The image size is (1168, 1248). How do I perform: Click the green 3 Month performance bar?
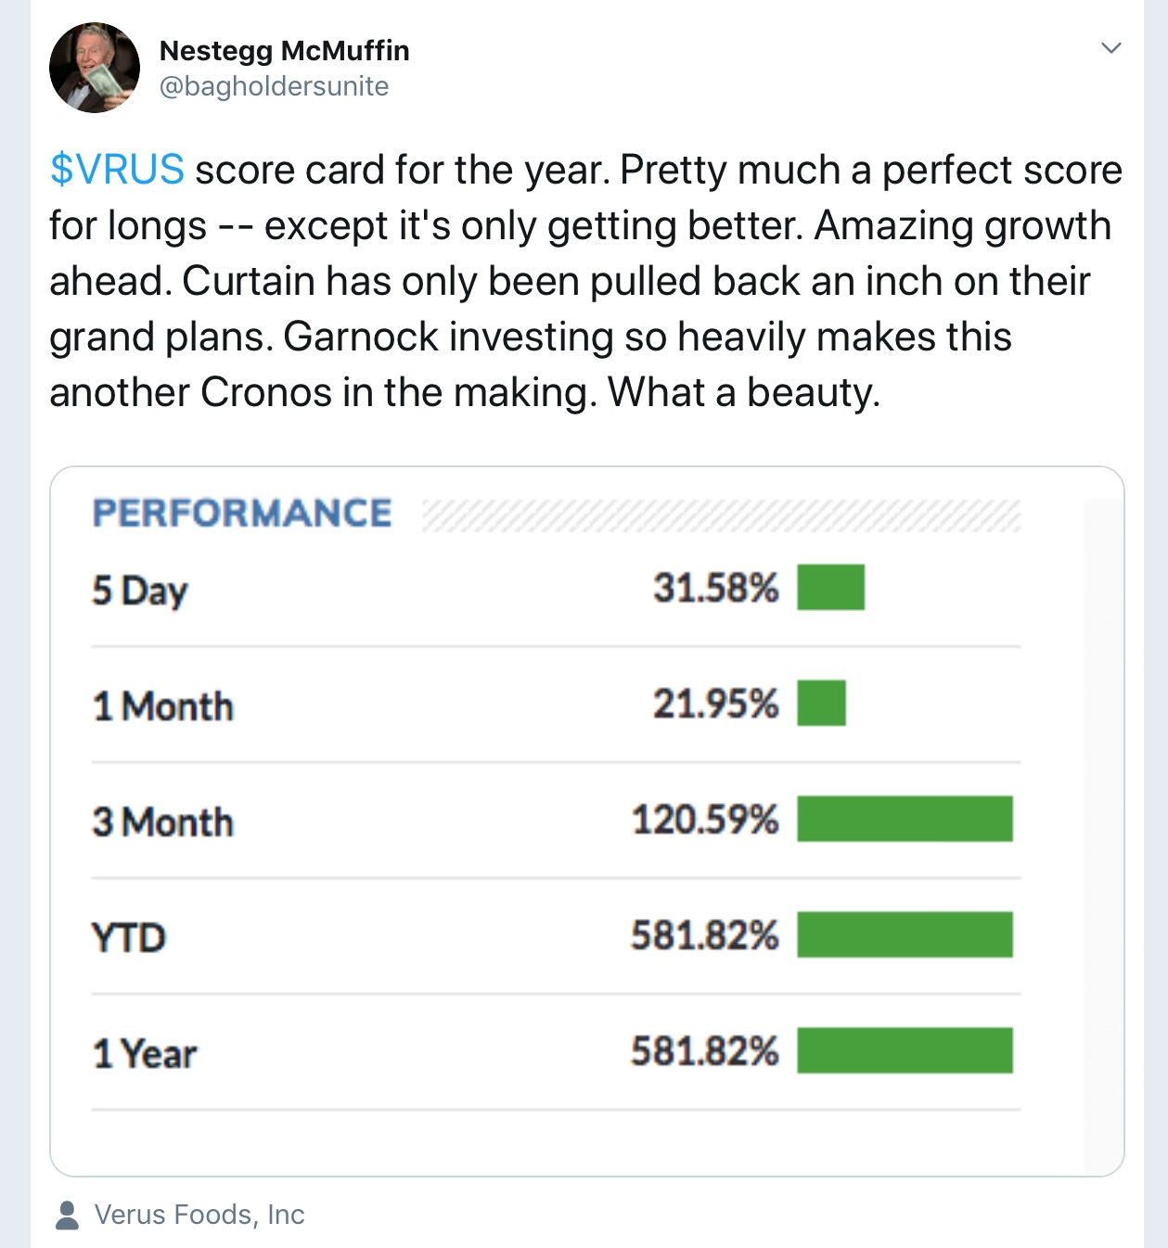pyautogui.click(x=905, y=819)
